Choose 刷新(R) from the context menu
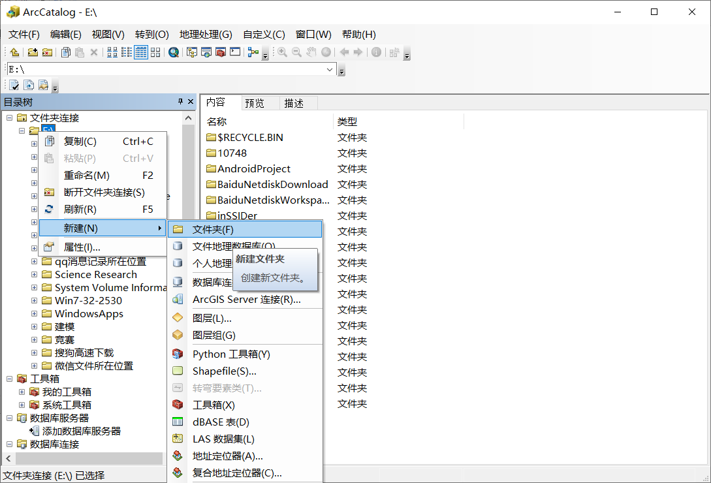 pos(103,210)
